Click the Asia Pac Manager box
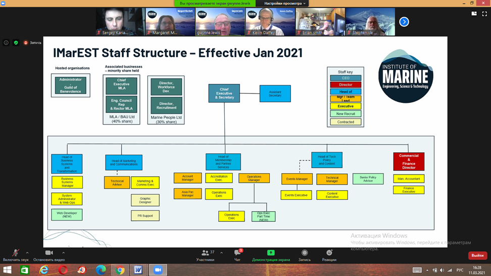This screenshot has width=491, height=276. coord(187,193)
